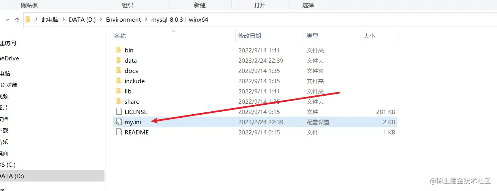Click the lib folder name

[x=128, y=91]
